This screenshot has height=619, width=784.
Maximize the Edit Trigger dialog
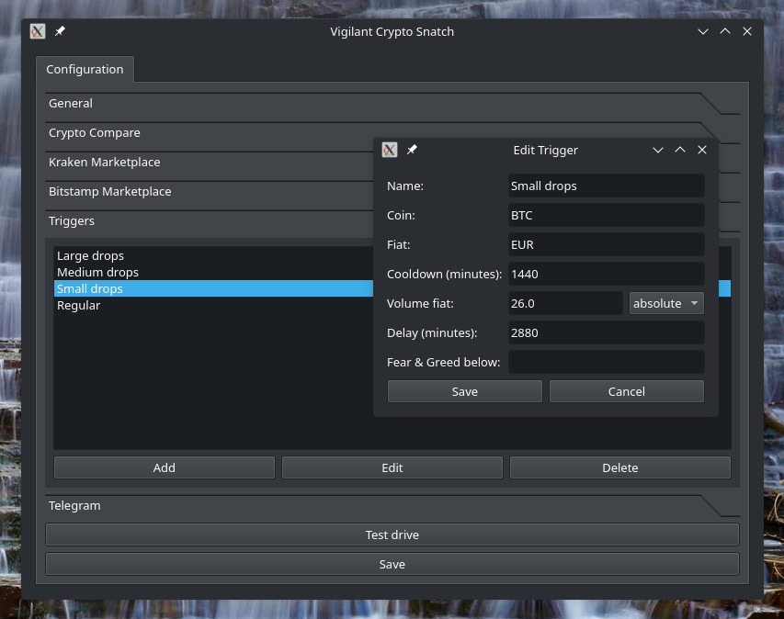click(680, 150)
